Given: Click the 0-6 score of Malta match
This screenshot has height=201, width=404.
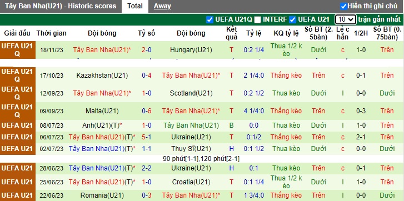Looking at the screenshot, I should click(146, 111).
